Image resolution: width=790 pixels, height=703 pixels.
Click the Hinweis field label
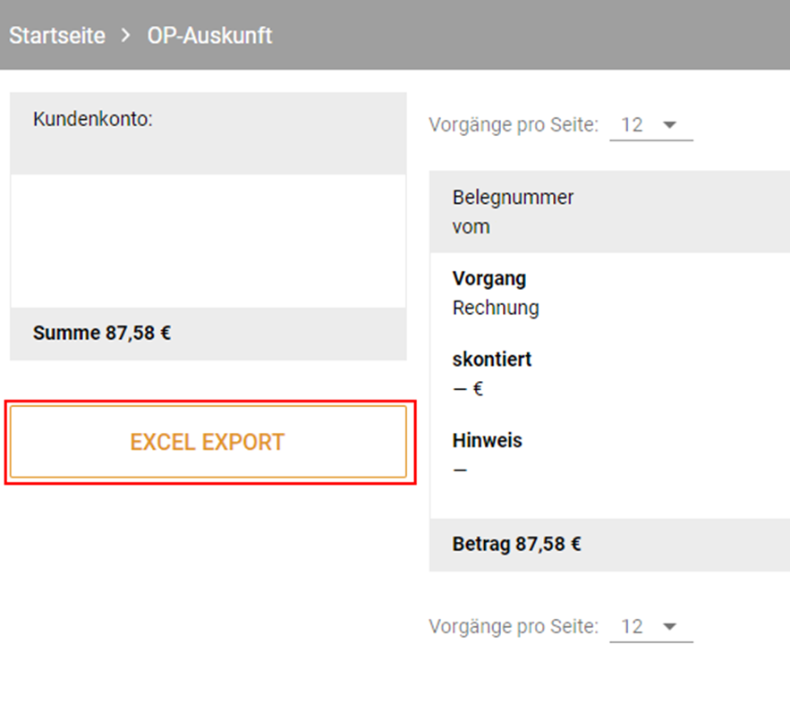tap(488, 440)
